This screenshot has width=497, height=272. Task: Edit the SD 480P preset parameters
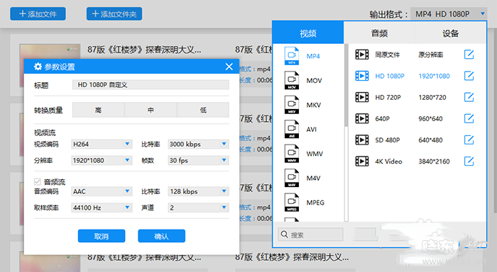(x=469, y=140)
